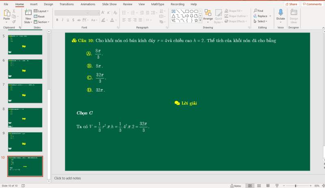Viewport: 325px width, 188px height.
Task: Open the Select dropdown
Action: (260, 21)
